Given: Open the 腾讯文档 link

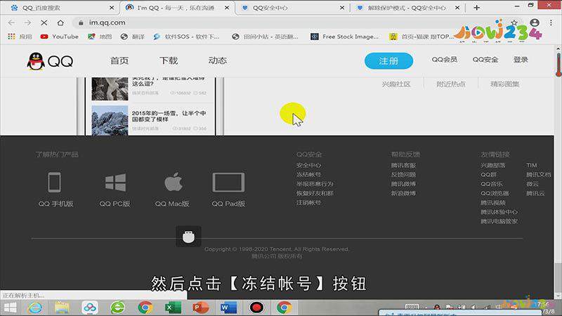Looking at the screenshot, I should coord(539,174).
